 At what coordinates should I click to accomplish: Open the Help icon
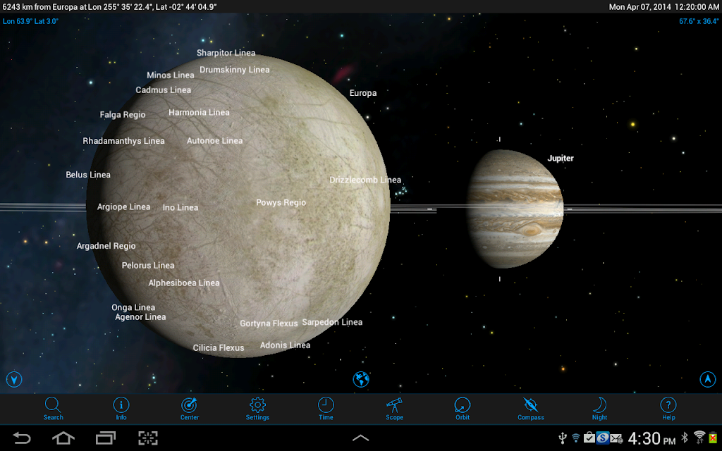point(668,409)
